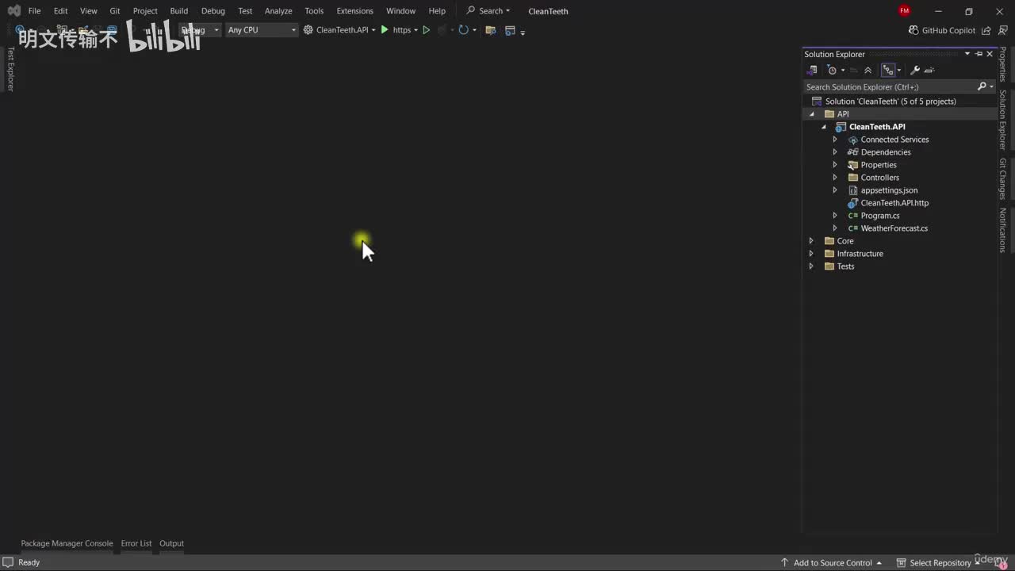The image size is (1015, 571).
Task: Start debugging with the green https play button
Action: coord(385,30)
